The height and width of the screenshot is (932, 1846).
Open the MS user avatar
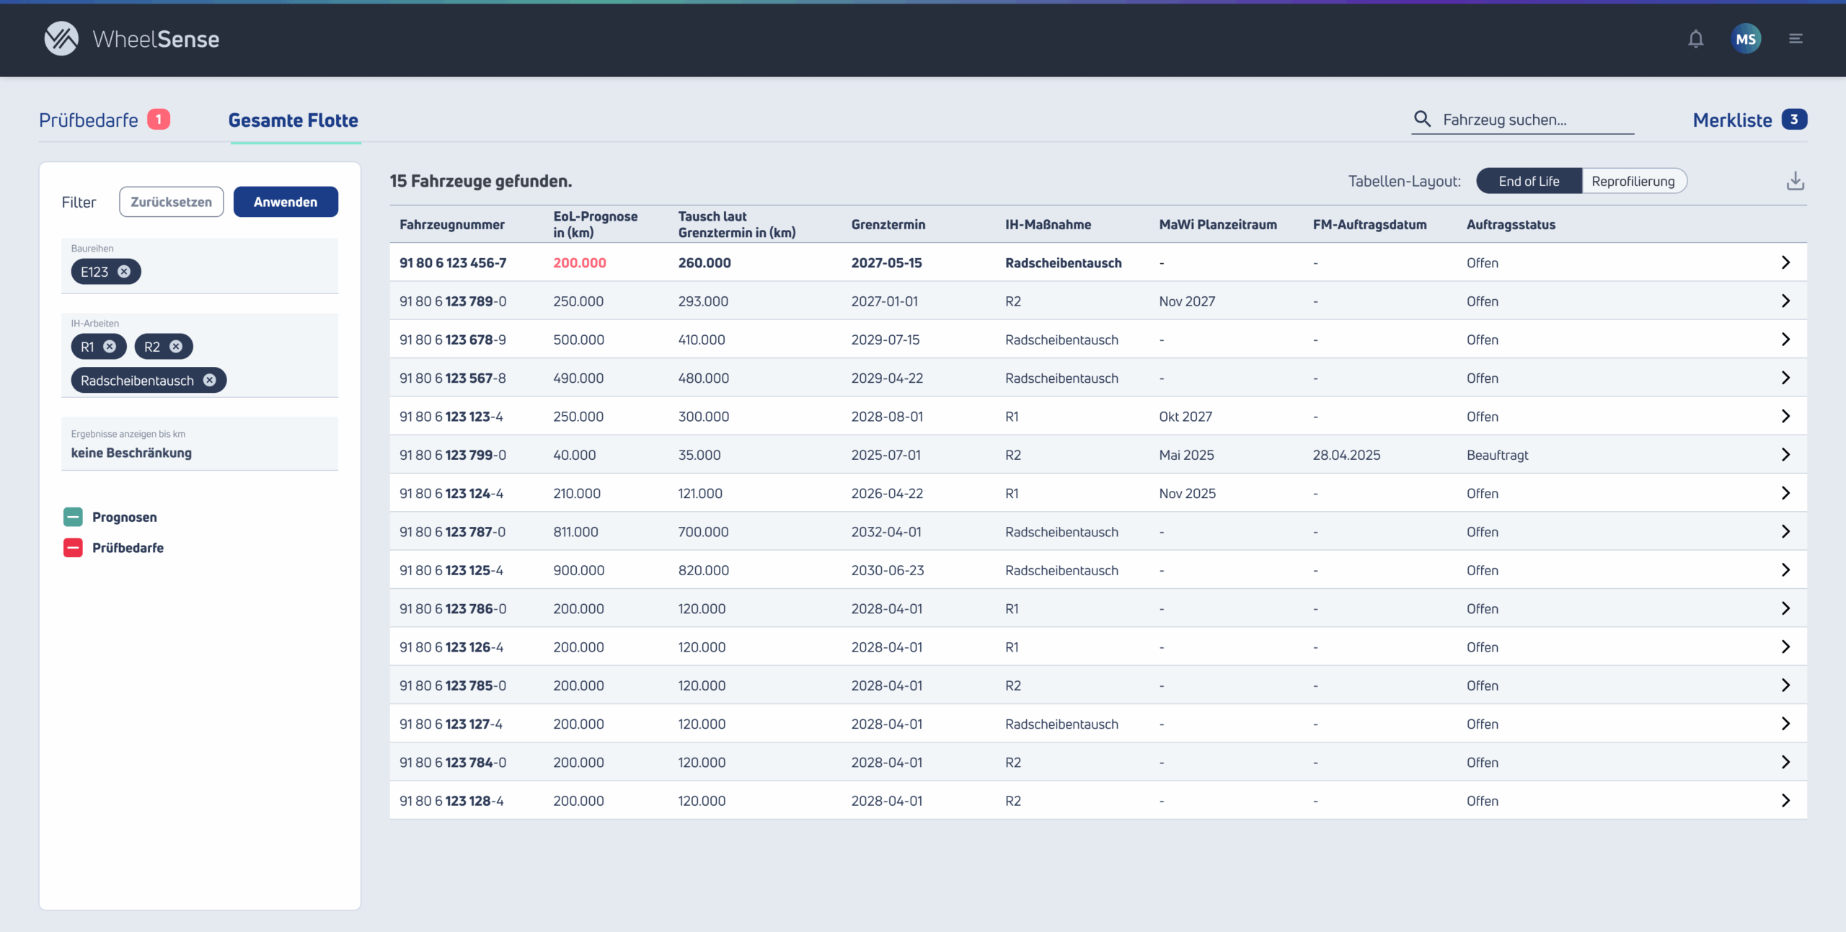pos(1746,39)
